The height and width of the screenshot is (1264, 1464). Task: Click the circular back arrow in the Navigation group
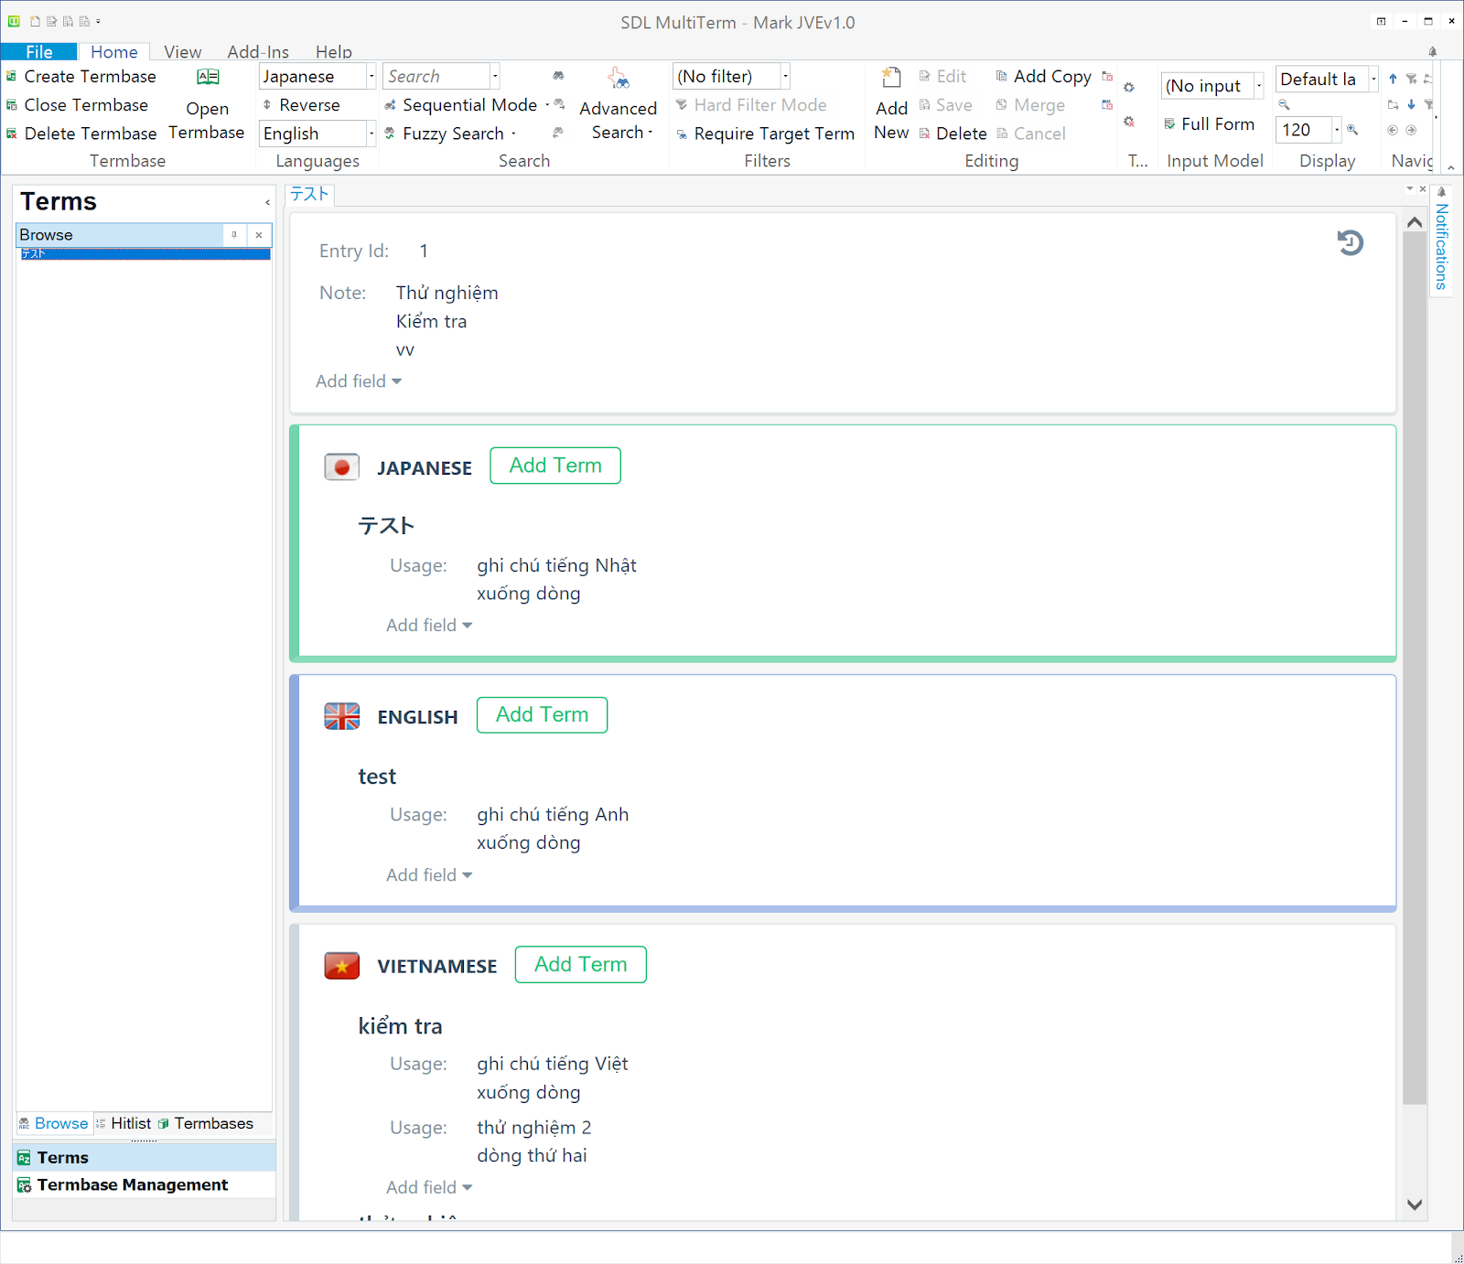[1393, 130]
